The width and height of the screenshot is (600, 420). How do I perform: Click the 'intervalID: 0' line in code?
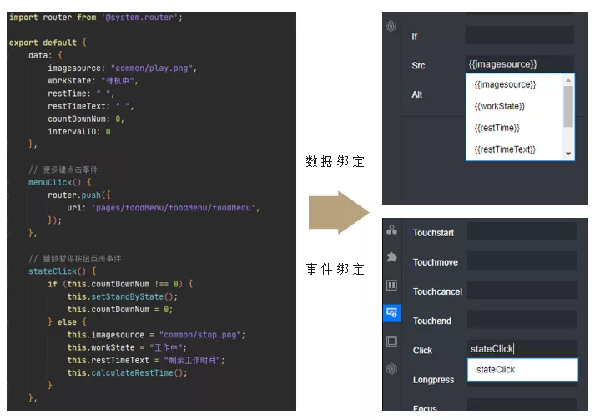click(79, 132)
